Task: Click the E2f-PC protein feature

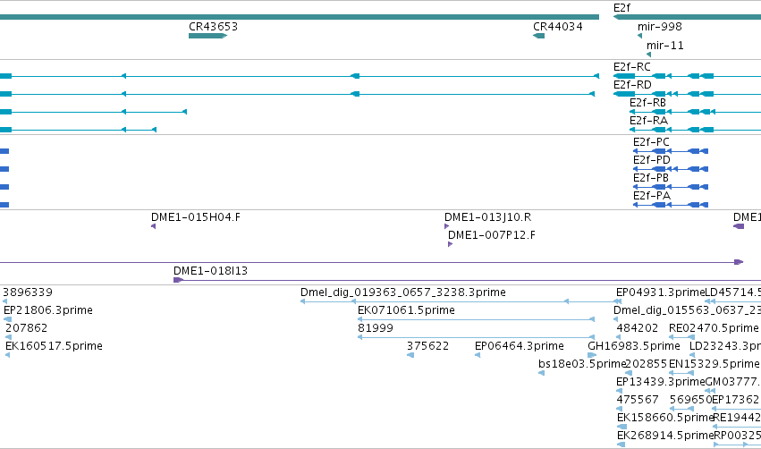Action: coord(671,151)
